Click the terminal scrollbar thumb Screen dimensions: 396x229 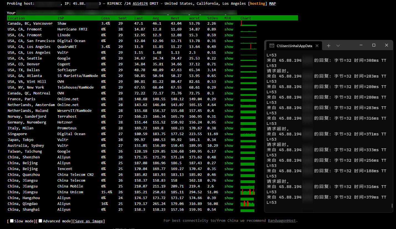[x=392, y=206]
